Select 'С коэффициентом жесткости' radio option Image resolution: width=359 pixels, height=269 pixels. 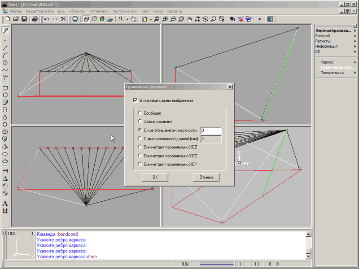(140, 130)
